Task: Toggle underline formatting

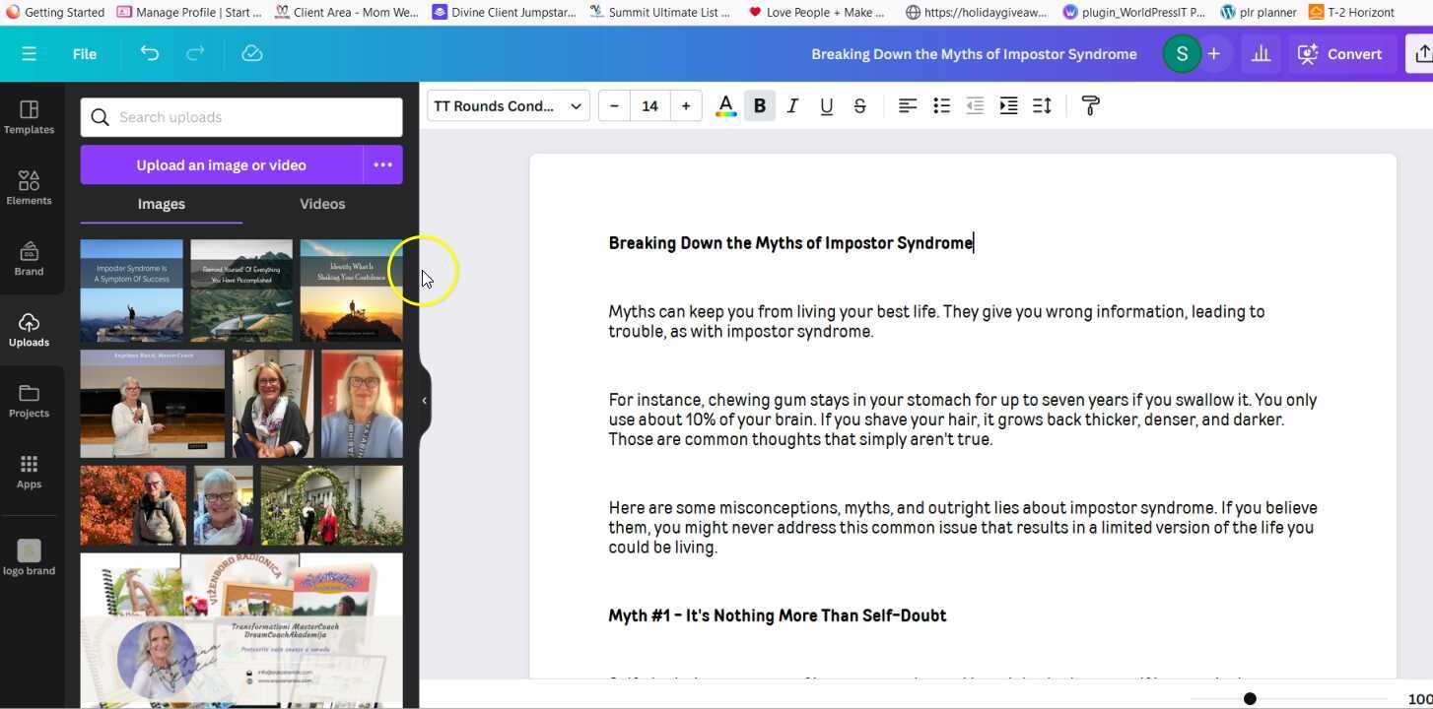Action: [826, 106]
